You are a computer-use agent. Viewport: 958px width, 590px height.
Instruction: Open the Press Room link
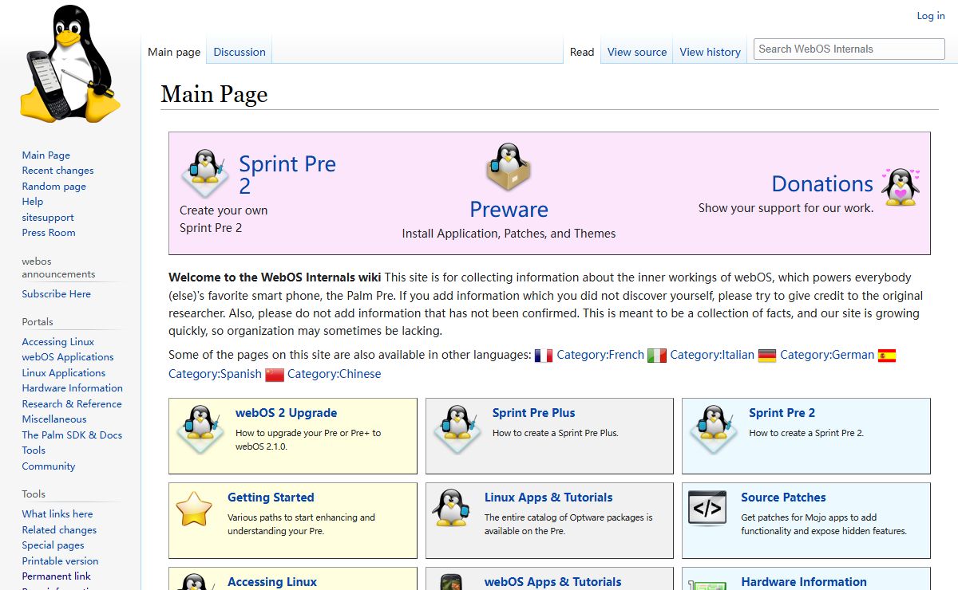(49, 233)
